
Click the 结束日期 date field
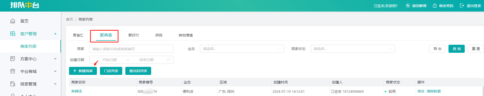146,60
